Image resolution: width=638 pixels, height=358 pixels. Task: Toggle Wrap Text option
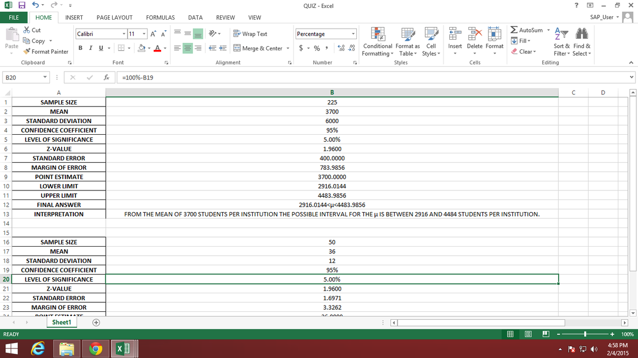point(250,34)
